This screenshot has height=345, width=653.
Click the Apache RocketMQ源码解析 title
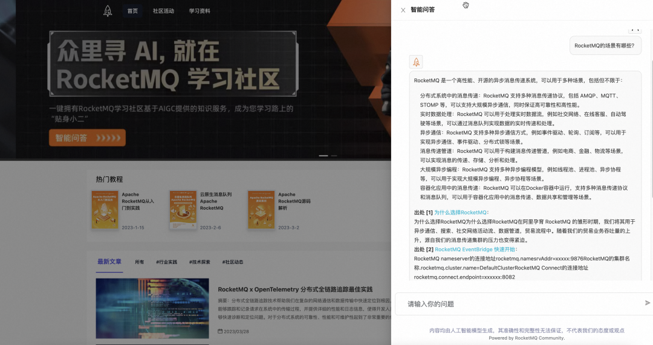coord(294,201)
